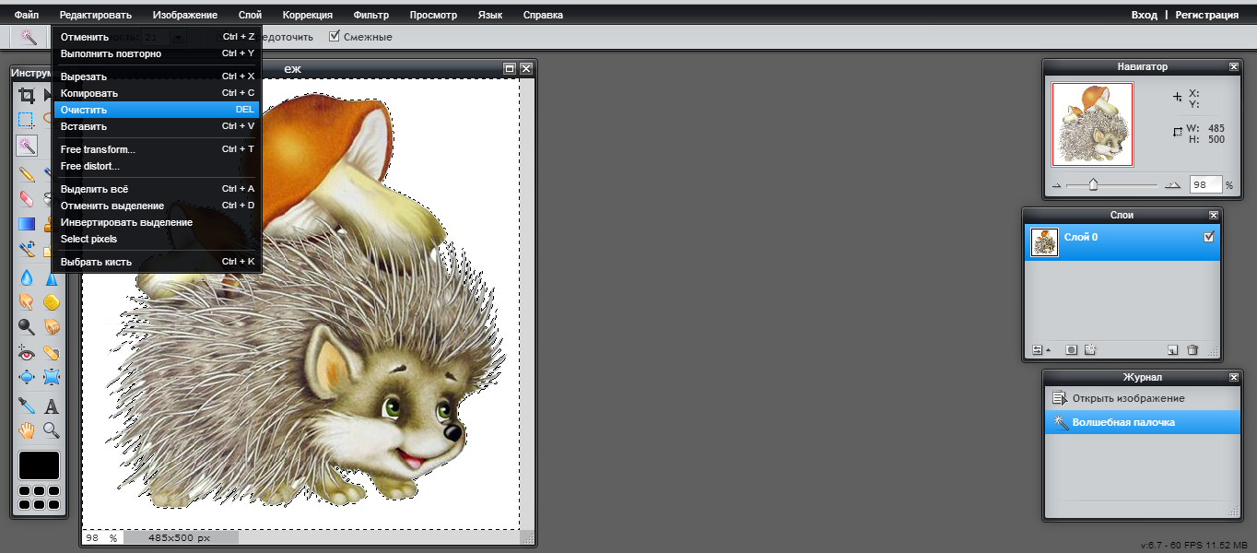
Task: Select Открыть изображение in the Журнал panel
Action: [1128, 399]
